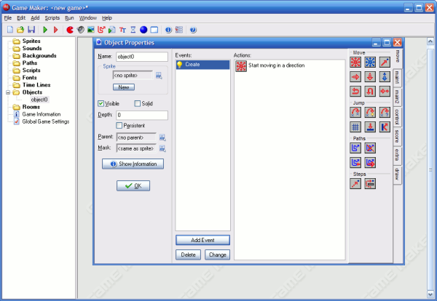Select the reverse vertical direction action
The image size is (437, 301).
click(x=370, y=92)
